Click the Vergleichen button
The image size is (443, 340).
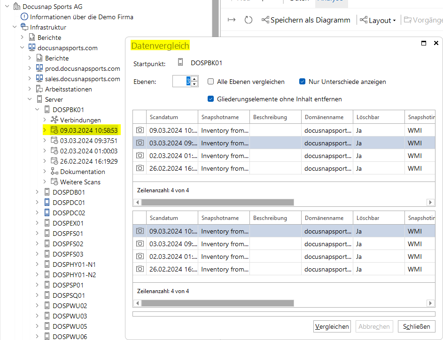click(x=332, y=326)
